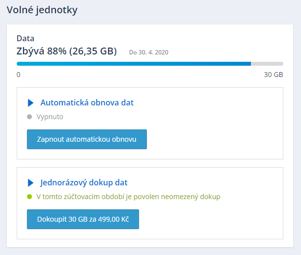Click the green unlimited top-up status dot
This screenshot has height=255, width=301.
click(29, 197)
